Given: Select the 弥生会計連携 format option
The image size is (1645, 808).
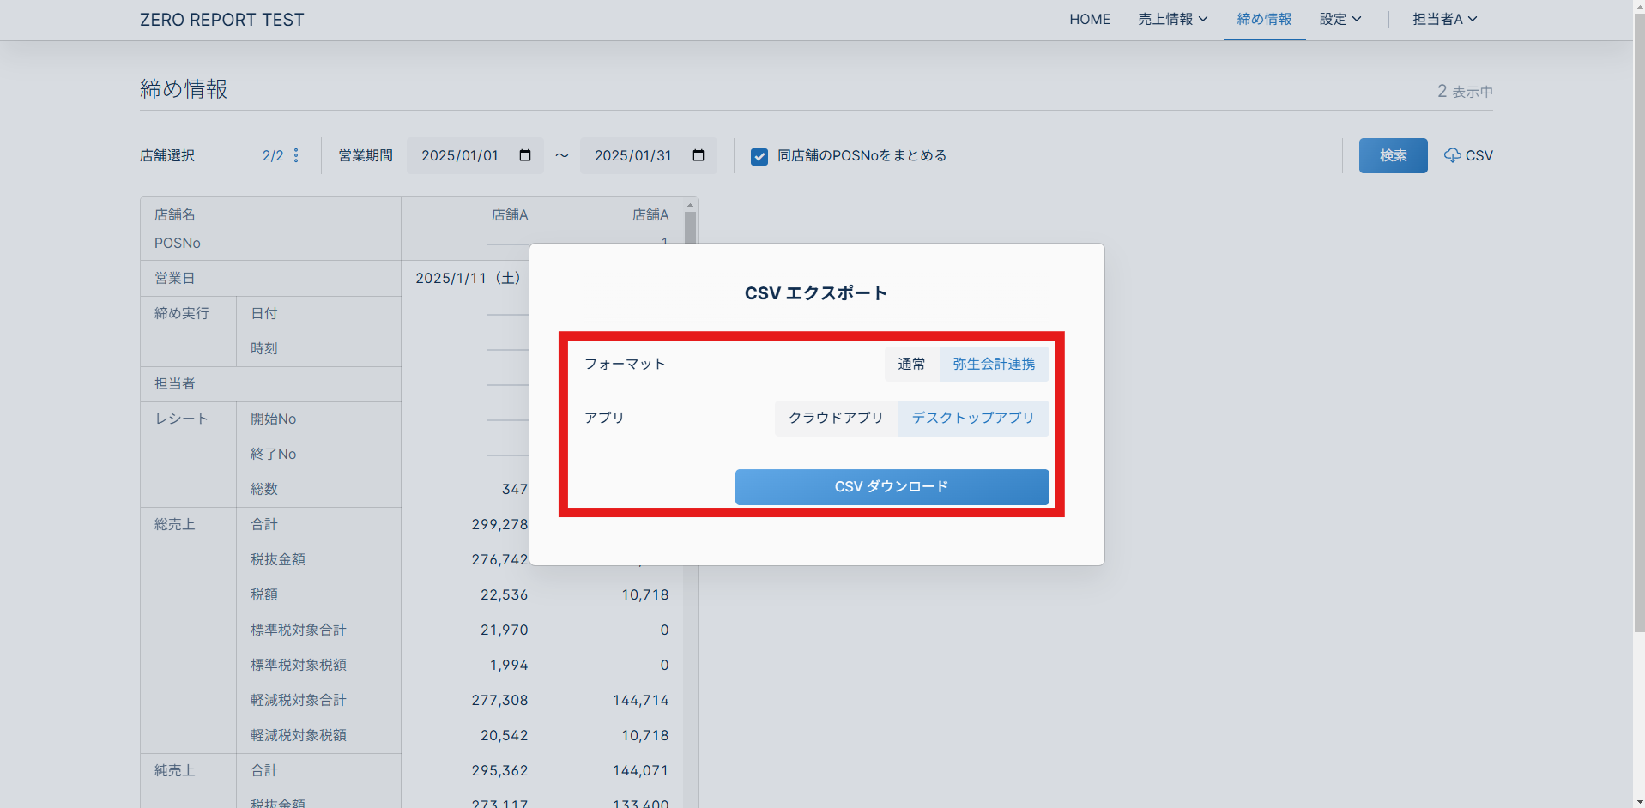Looking at the screenshot, I should (x=994, y=364).
